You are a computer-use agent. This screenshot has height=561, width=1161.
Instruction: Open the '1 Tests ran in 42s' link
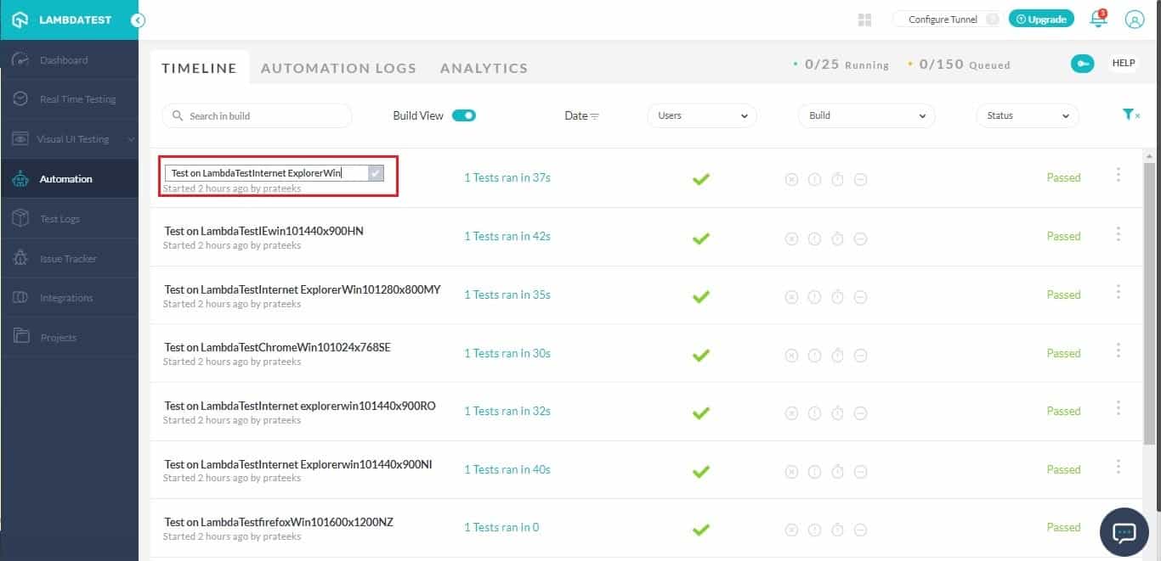(x=507, y=236)
